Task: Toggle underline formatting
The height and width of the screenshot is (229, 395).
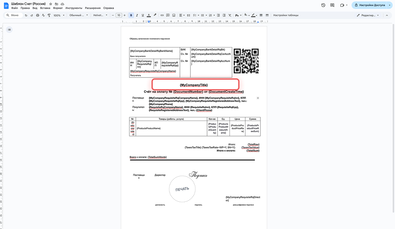Action: 143,15
